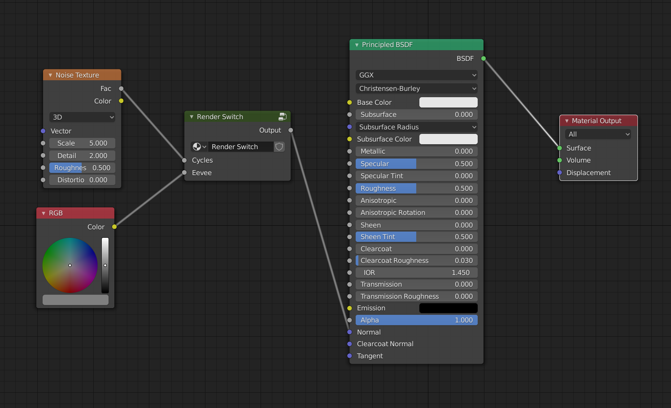Click the Clearcoat Roughness slider

(x=417, y=261)
